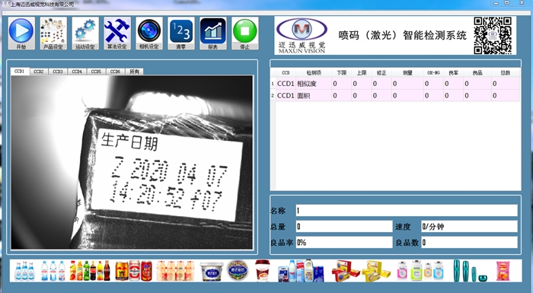This screenshot has width=533, height=293.
Task: Open 算法设定 algorithm settings wrench icon
Action: click(117, 33)
